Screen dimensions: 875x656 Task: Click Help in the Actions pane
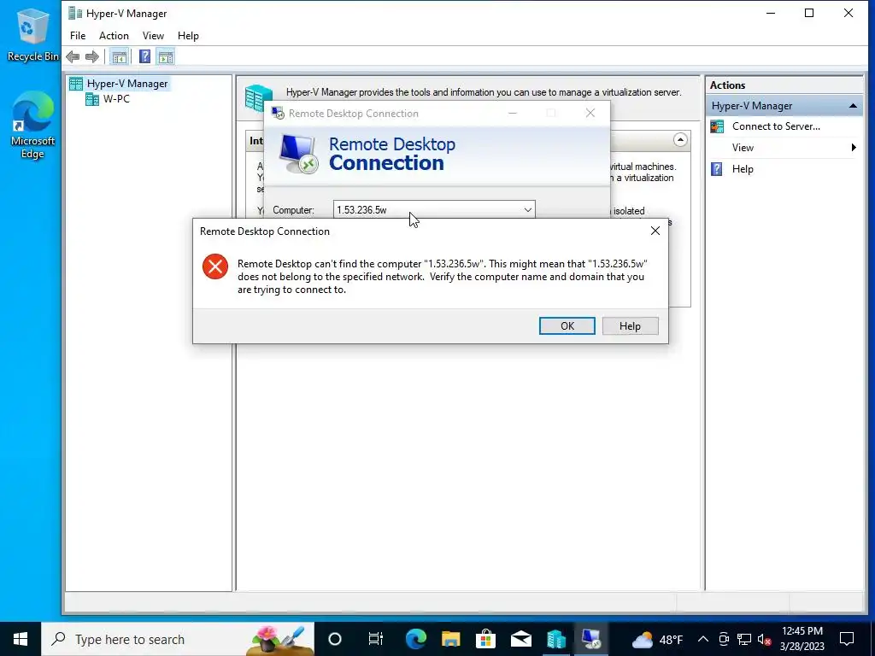tap(743, 169)
